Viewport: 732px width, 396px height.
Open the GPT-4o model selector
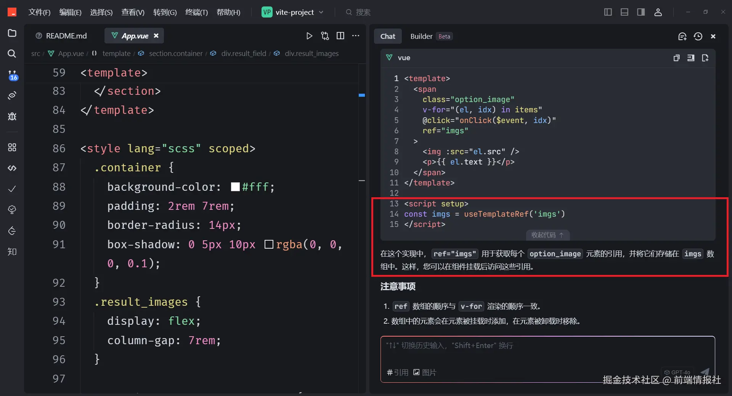(677, 372)
